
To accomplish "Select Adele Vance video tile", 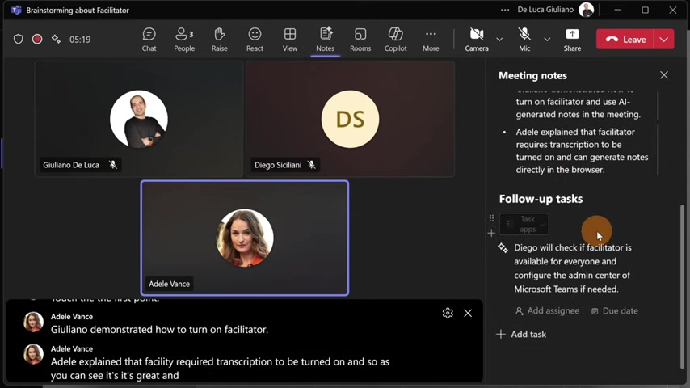I will [245, 238].
